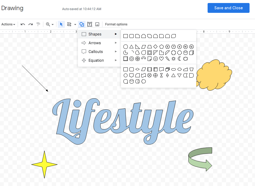This screenshot has height=186, width=255.
Task: Toggle the Shape tool button in the toolbar
Action: pyautogui.click(x=81, y=24)
